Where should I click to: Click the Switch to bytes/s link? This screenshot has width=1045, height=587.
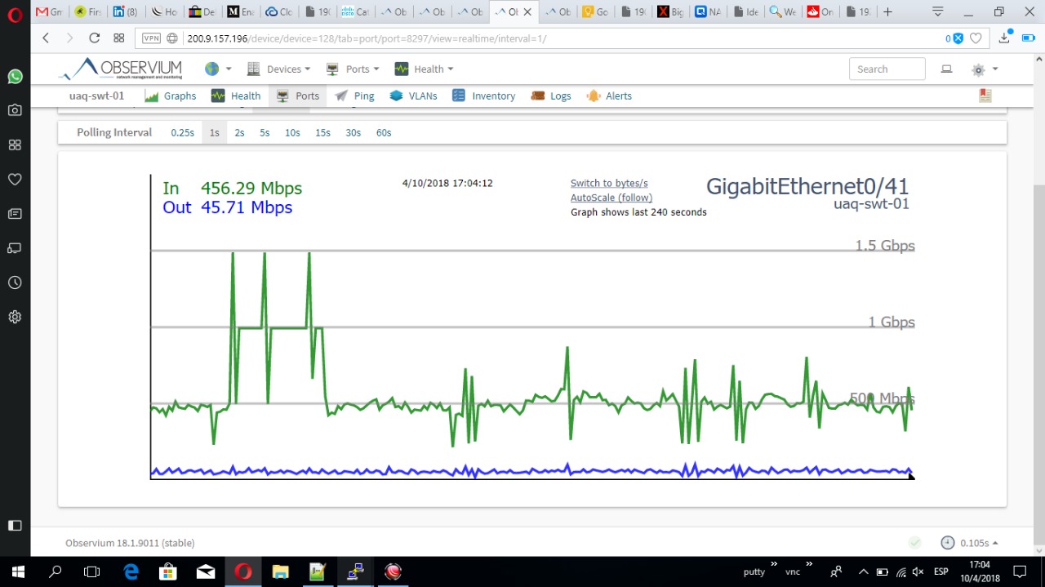(609, 183)
